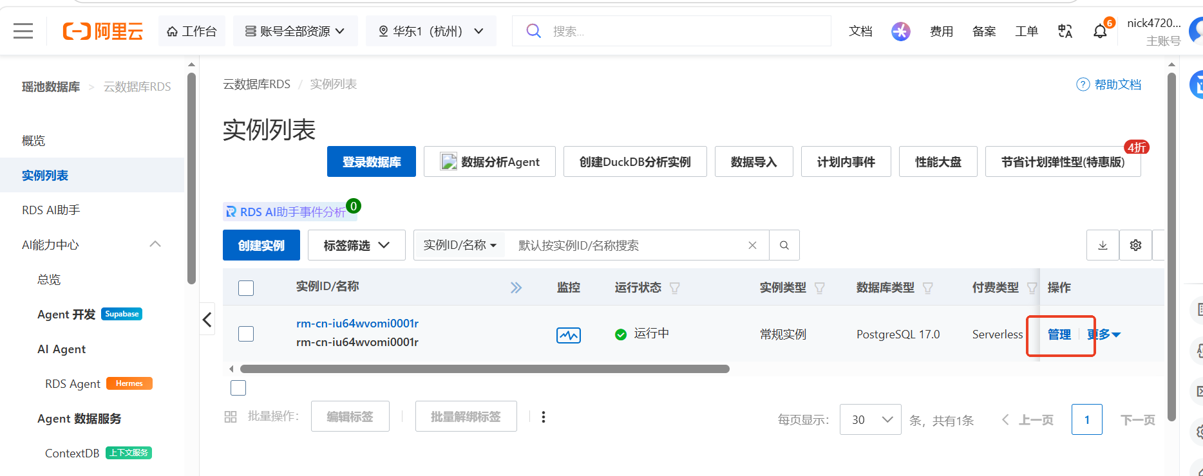
Task: Open the notifications bell
Action: click(x=1100, y=31)
